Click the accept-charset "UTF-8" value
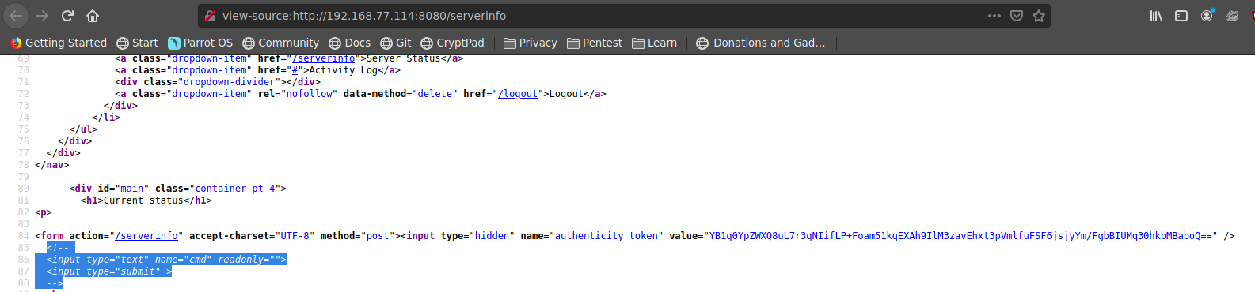The height and width of the screenshot is (292, 1255). (x=295, y=236)
